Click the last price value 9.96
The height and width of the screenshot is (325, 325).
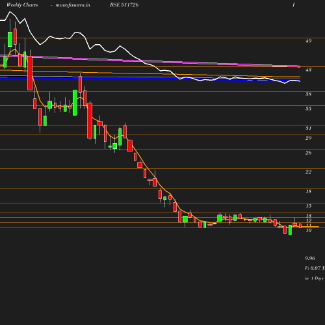pos(310,258)
